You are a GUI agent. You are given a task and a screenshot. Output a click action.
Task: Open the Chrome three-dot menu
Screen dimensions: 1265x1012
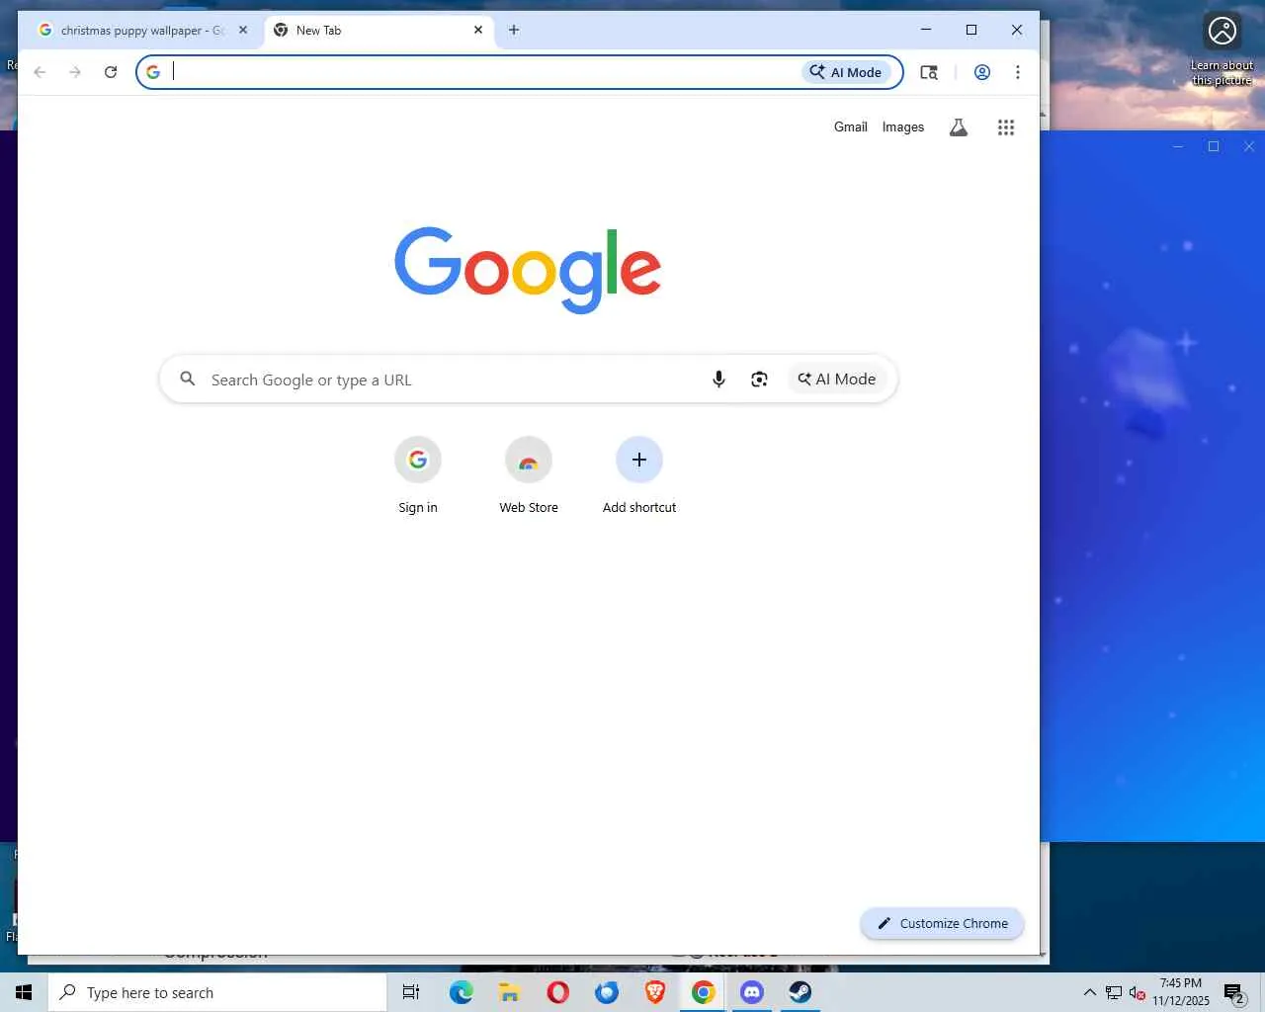coord(1018,72)
